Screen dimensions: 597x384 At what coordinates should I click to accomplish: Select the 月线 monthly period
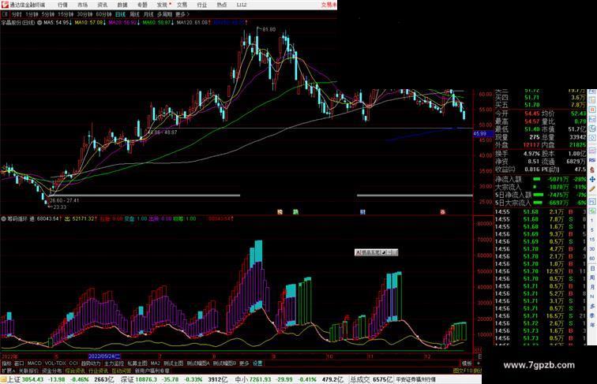(148, 14)
